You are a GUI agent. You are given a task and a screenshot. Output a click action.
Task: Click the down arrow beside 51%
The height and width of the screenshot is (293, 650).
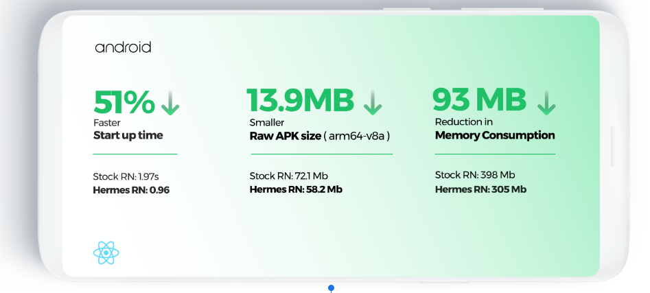[x=170, y=104]
